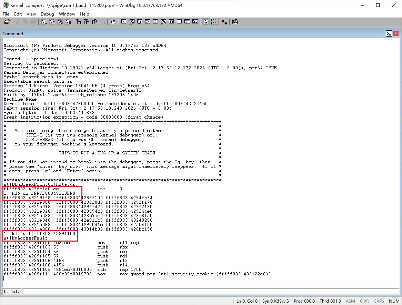Image resolution: width=402 pixels, height=305 pixels.
Task: Click the Step Out toolbar icon
Action: [x=94, y=22]
